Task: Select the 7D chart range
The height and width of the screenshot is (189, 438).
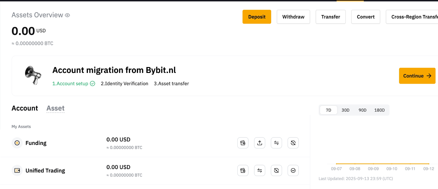Action: click(x=328, y=110)
